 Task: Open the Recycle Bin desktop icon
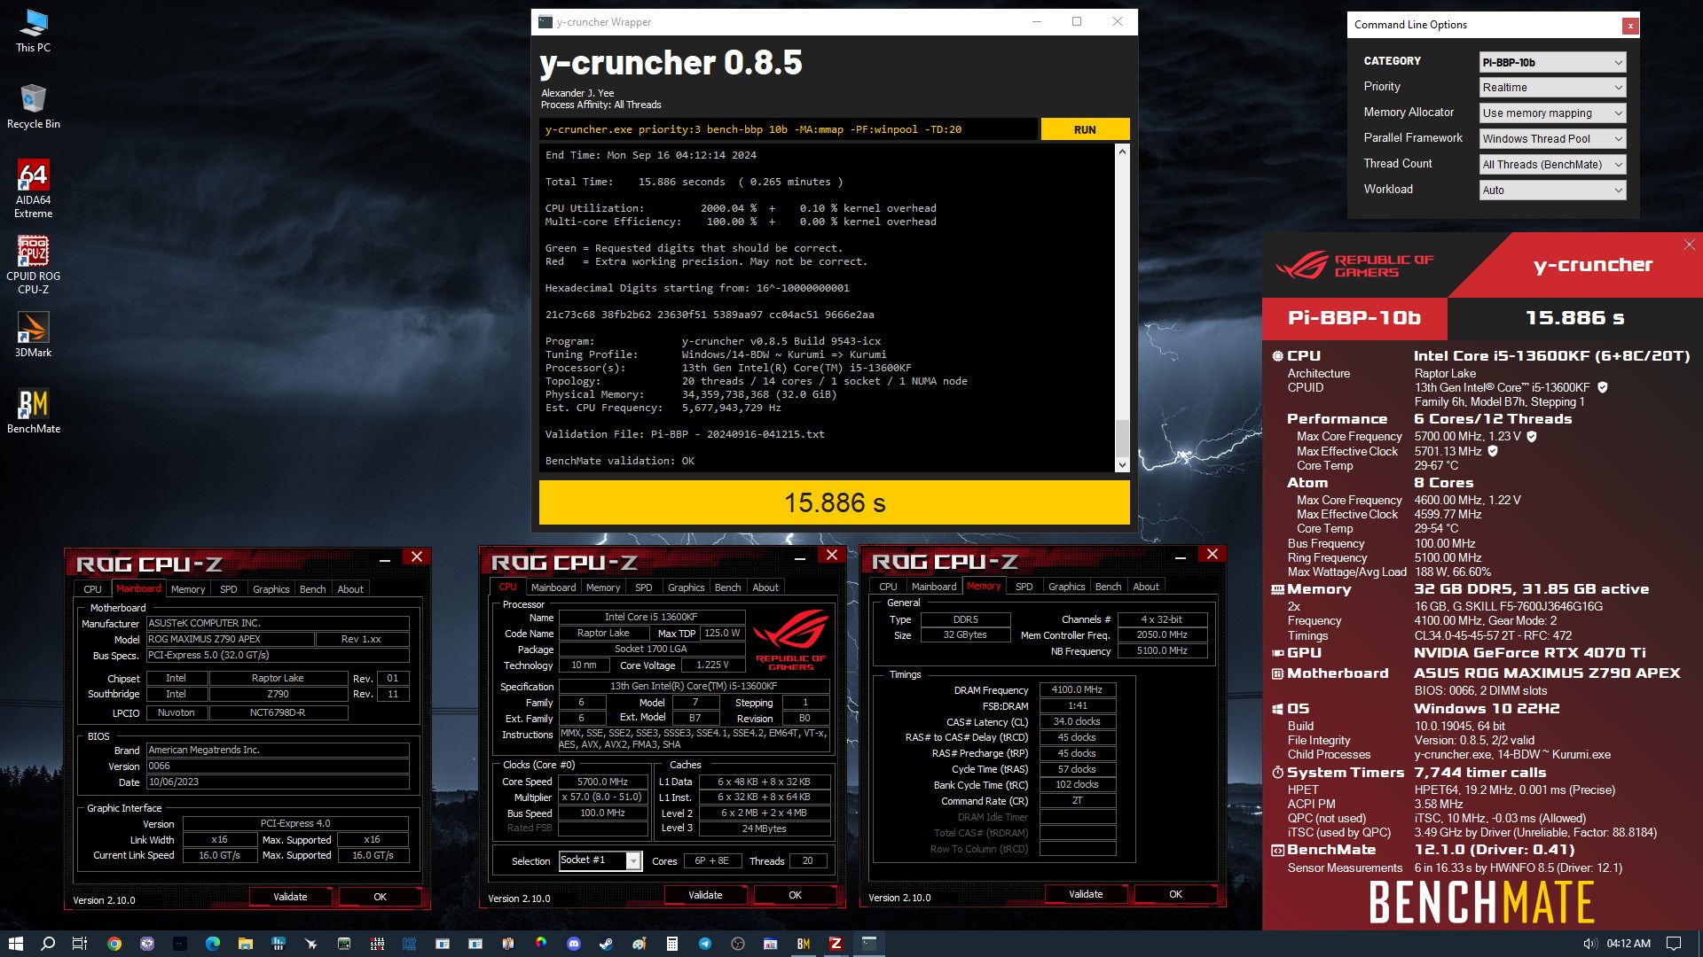pyautogui.click(x=33, y=107)
